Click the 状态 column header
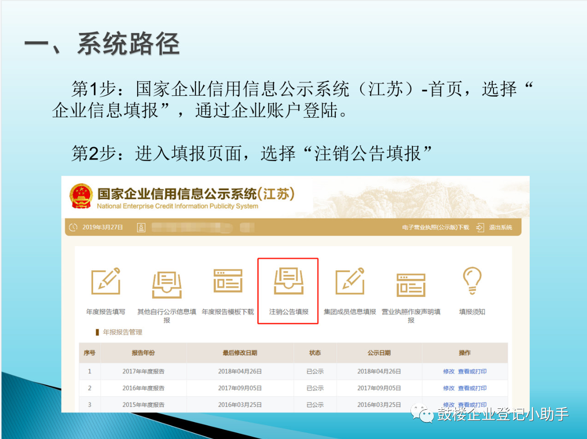 315,353
